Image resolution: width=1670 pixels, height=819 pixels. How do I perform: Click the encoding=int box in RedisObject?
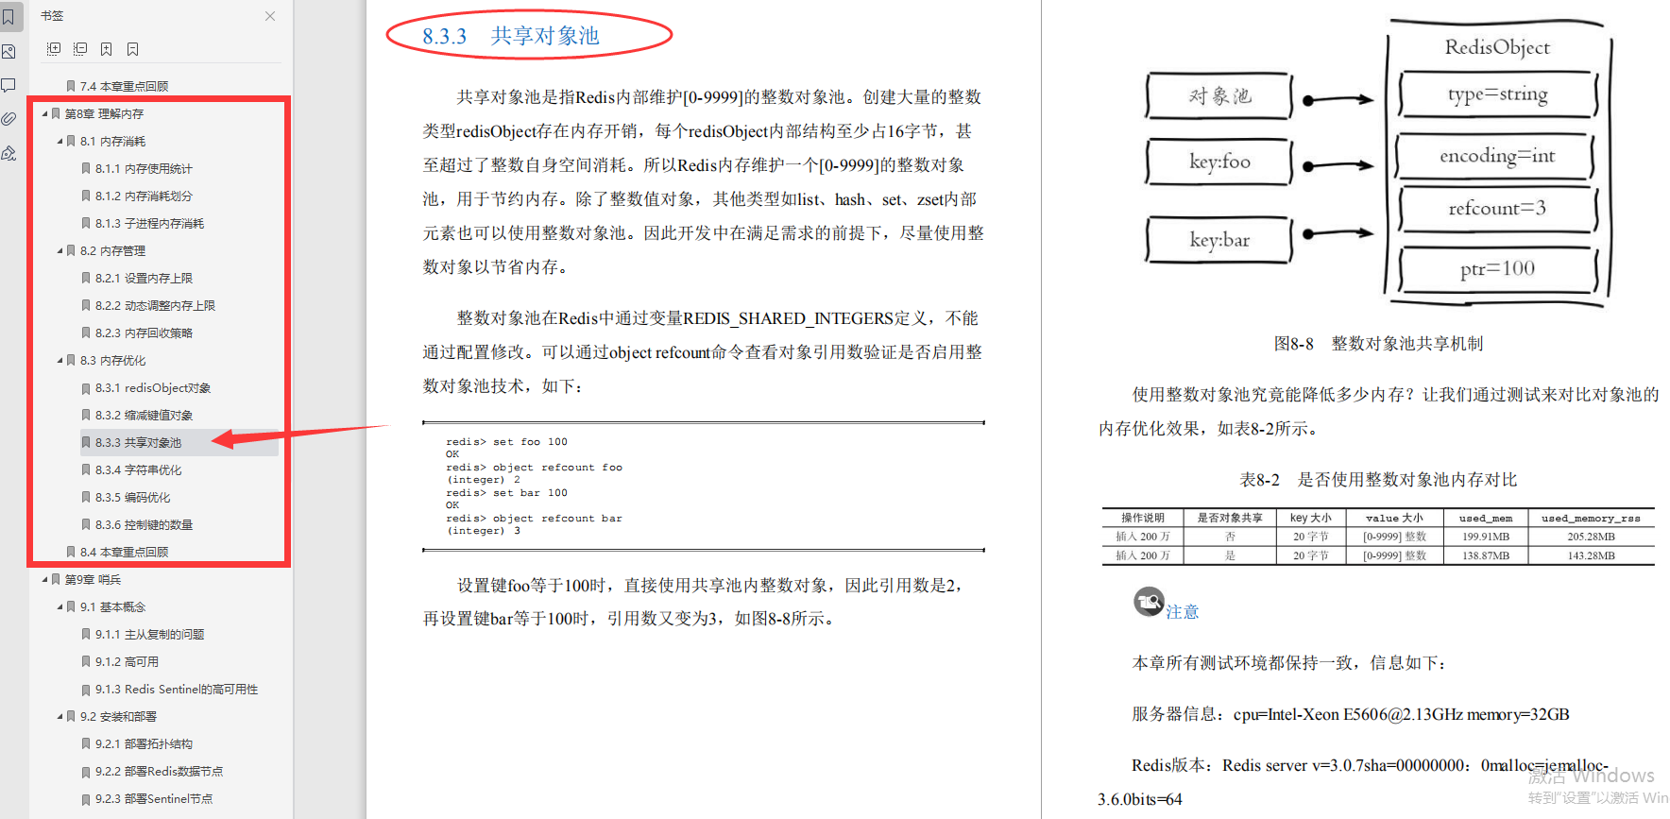click(x=1496, y=156)
